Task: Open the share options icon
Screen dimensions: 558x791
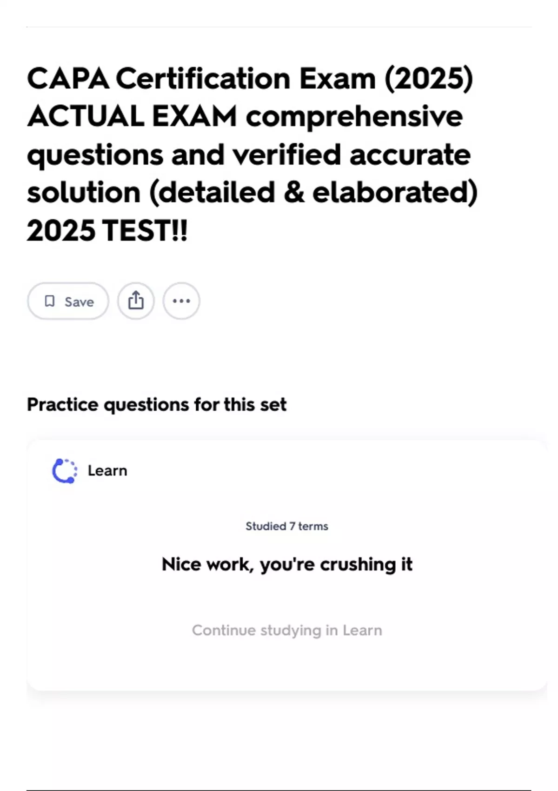Action: pos(135,301)
